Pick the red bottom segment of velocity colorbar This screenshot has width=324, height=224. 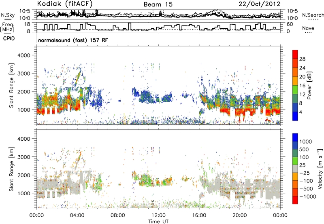click(295, 200)
